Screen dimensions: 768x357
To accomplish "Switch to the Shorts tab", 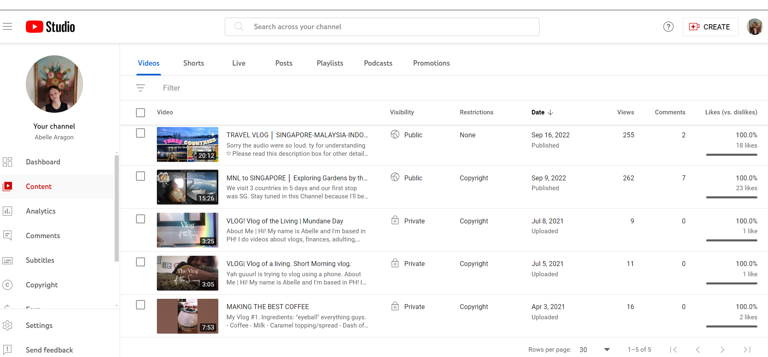I will (193, 63).
